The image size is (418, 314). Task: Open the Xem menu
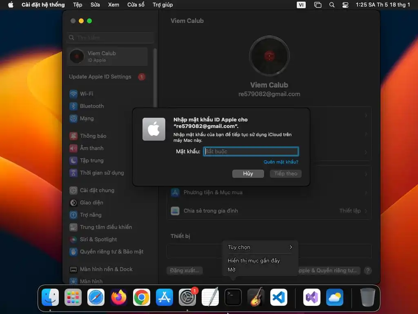point(113,5)
